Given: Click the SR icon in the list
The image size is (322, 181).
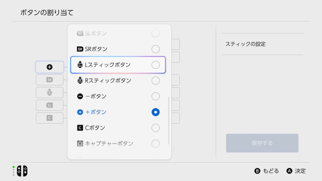Looking at the screenshot, I should [80, 49].
